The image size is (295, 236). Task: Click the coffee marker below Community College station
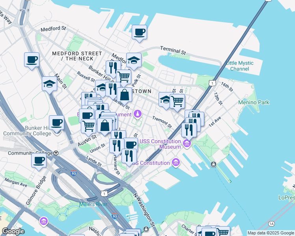39,160
